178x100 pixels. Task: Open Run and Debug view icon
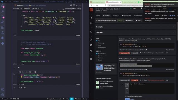point(3,22)
